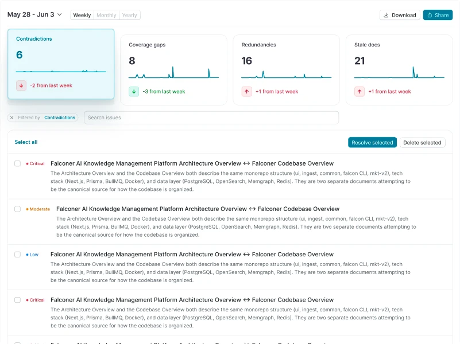
Task: Click the red up arrow on Redundancies card
Action: coord(247,92)
